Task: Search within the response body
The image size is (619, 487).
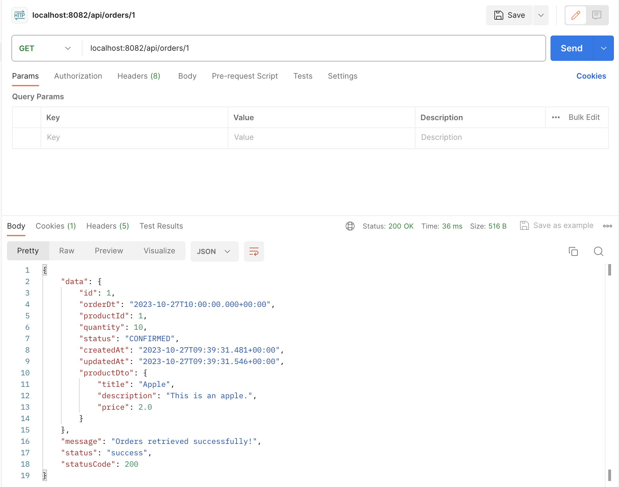Action: (598, 251)
